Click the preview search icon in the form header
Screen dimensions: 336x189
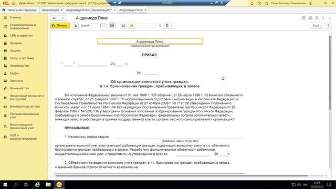pyautogui.click(x=317, y=18)
